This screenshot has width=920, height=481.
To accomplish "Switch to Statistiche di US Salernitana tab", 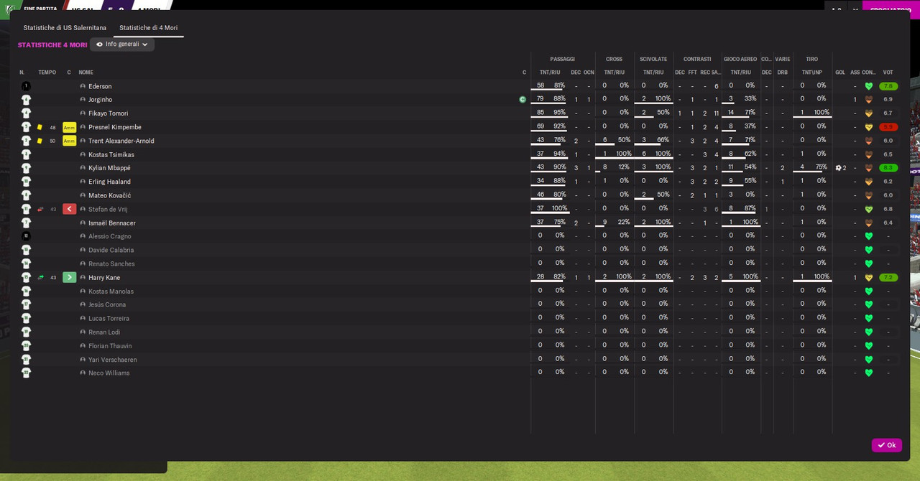I will [65, 28].
